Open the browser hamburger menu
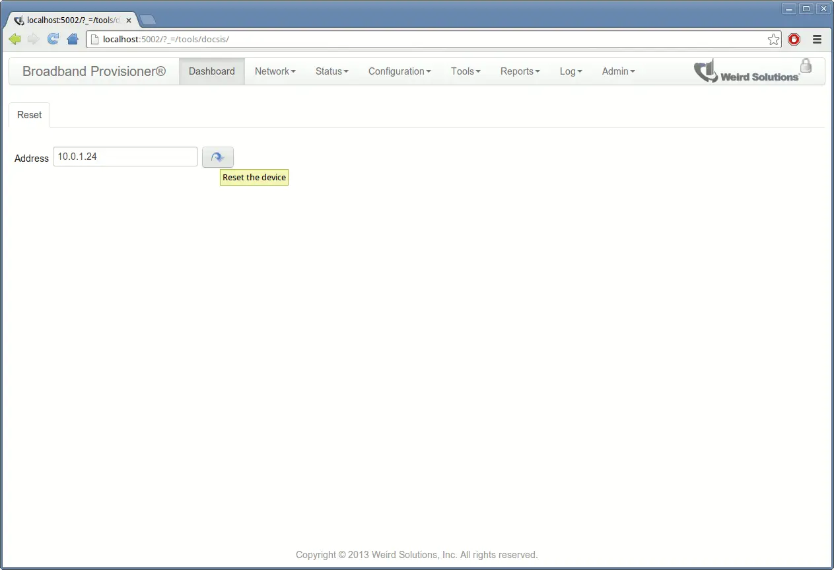Image resolution: width=834 pixels, height=570 pixels. click(817, 39)
